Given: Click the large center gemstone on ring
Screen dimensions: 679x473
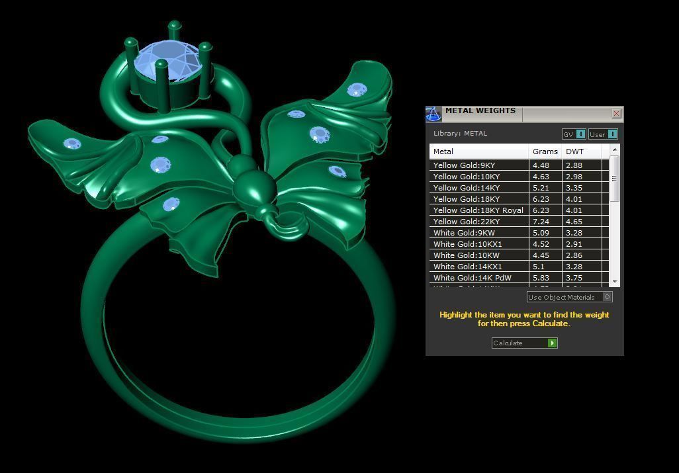Looking at the screenshot, I should pos(168,60).
